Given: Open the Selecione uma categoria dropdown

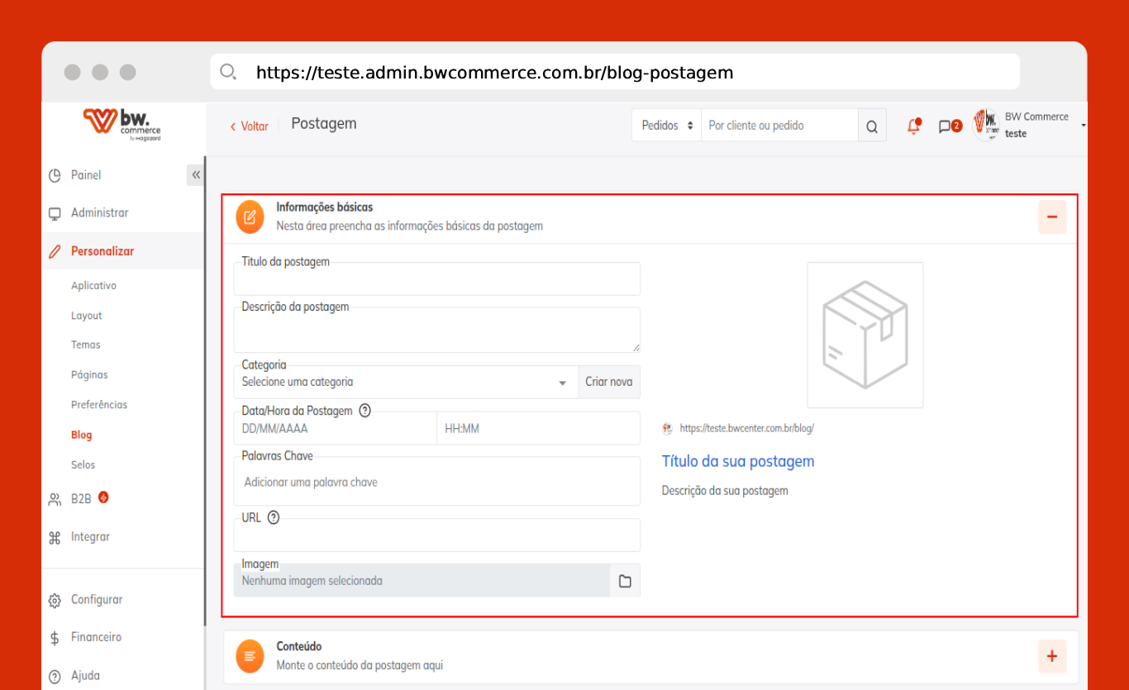Looking at the screenshot, I should point(405,383).
